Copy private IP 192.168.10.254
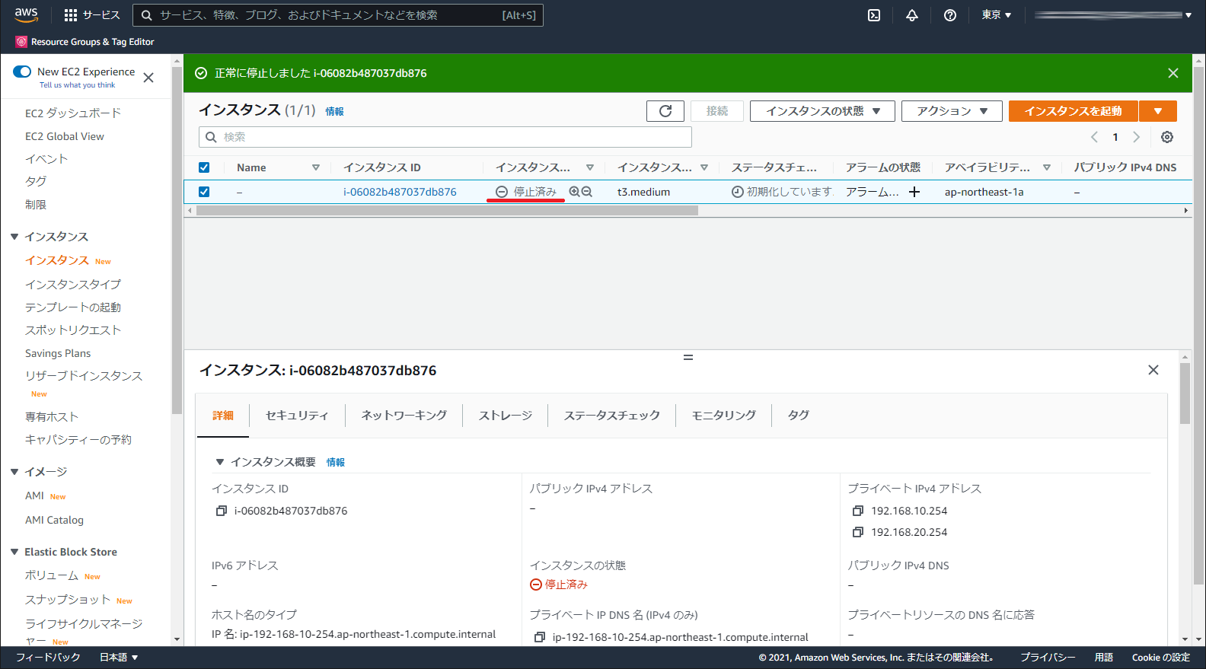Screen dimensions: 1206x669 pyautogui.click(x=858, y=511)
